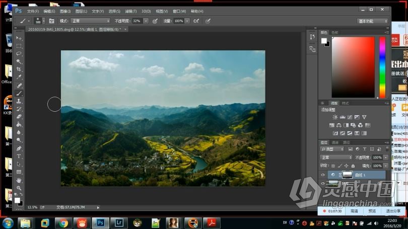Select the Crop tool
The width and height of the screenshot is (408, 229).
click(19, 69)
